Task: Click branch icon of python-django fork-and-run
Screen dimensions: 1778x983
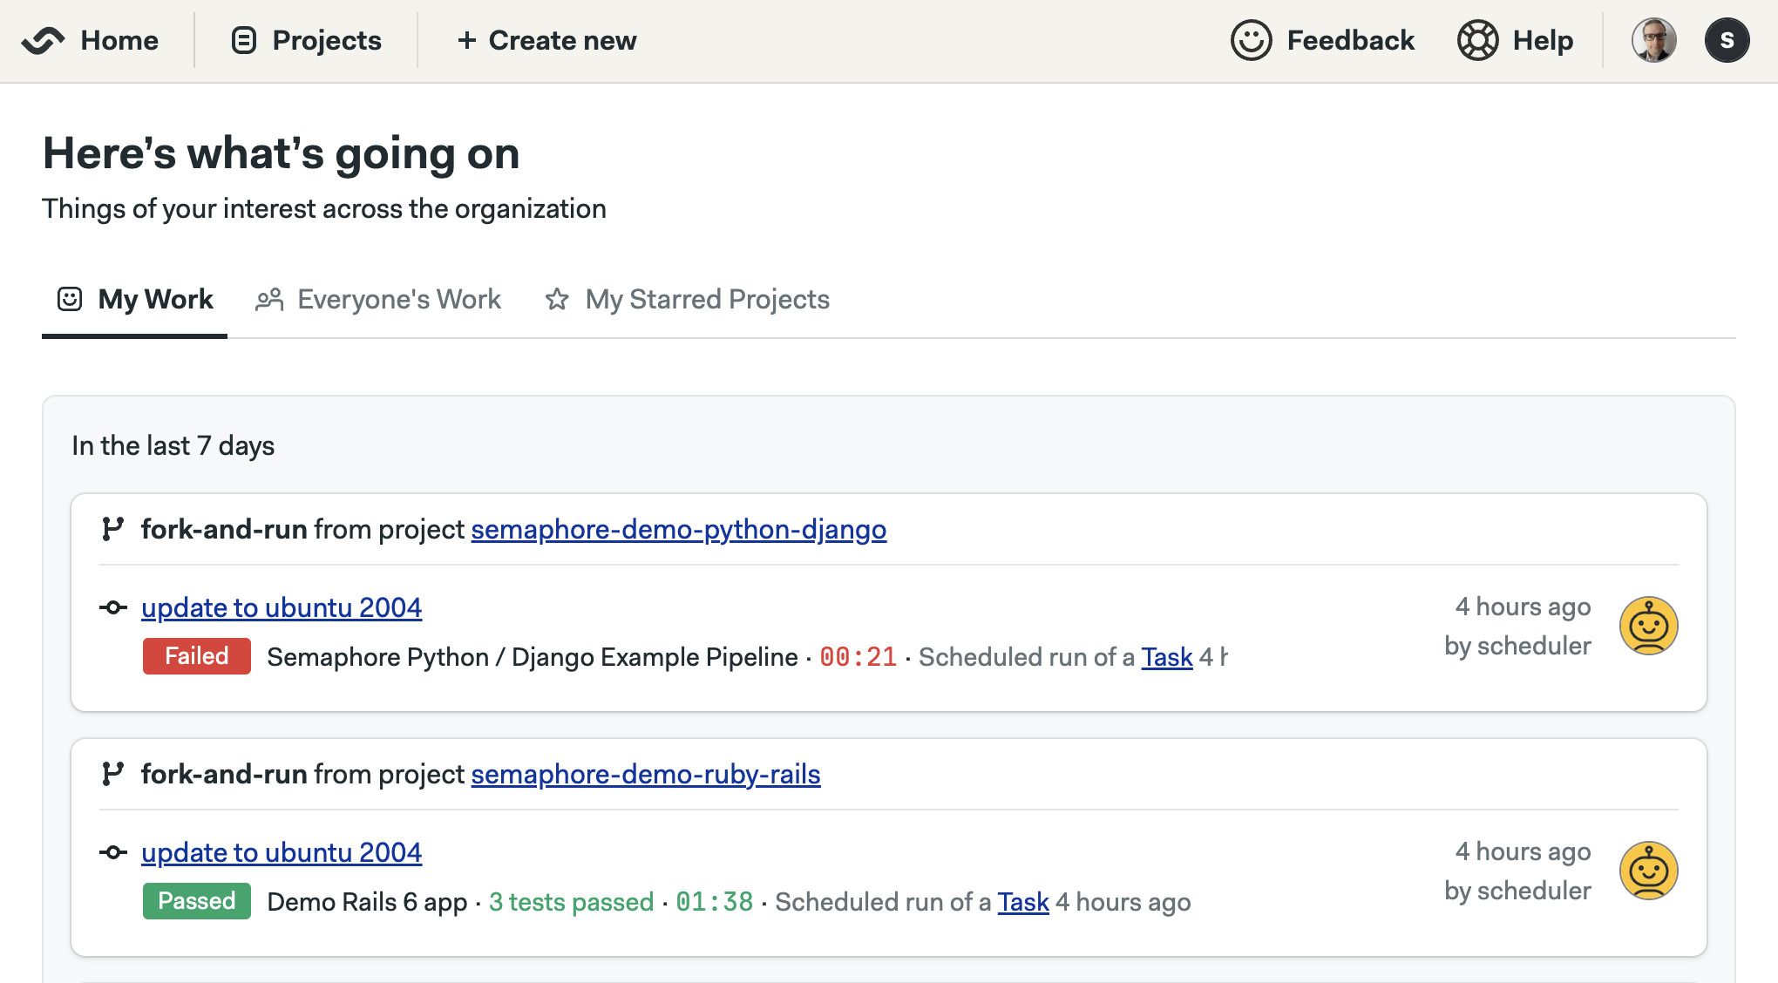Action: [x=112, y=529]
